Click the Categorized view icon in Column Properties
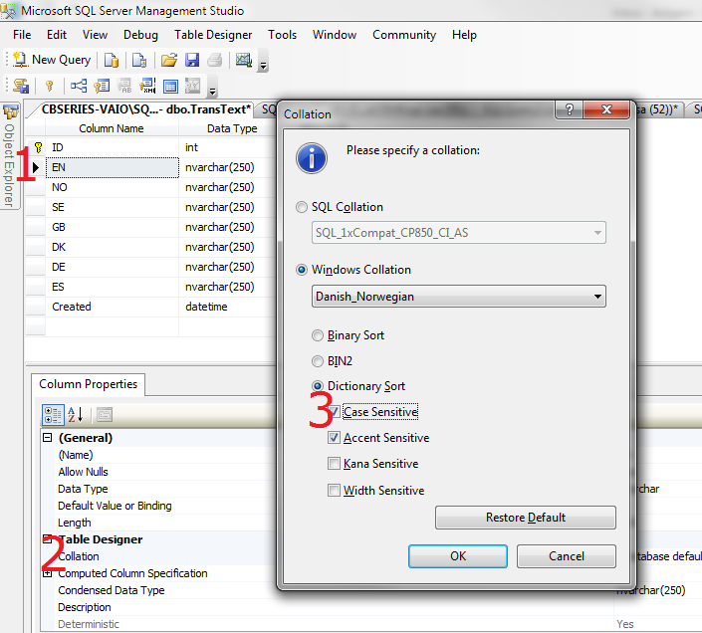Screen dimensions: 702x633 pyautogui.click(x=53, y=415)
